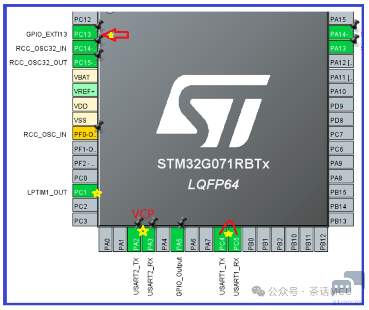This screenshot has width=369, height=310.
Task: Click the GPIO_Output vertical label
Action: click(x=179, y=277)
